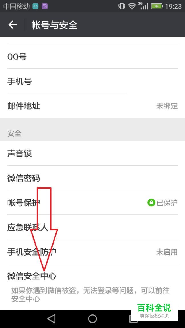Screen dimensions: 185x328
Task: Open the 帐号保护 account protection row
Action: 92,202
